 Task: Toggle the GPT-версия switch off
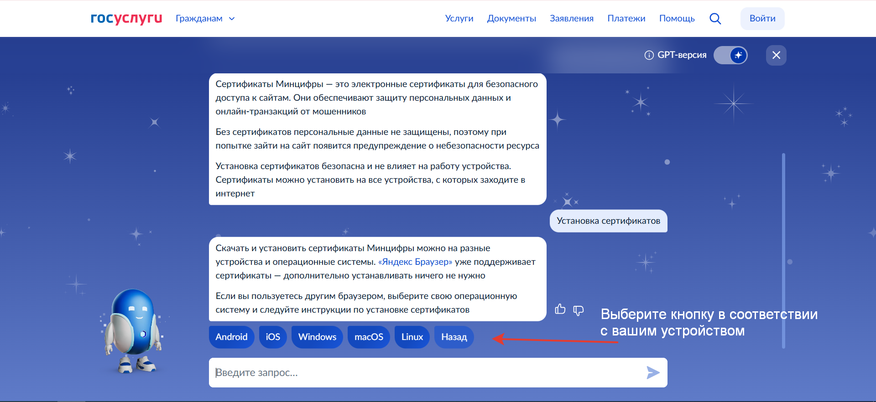730,55
